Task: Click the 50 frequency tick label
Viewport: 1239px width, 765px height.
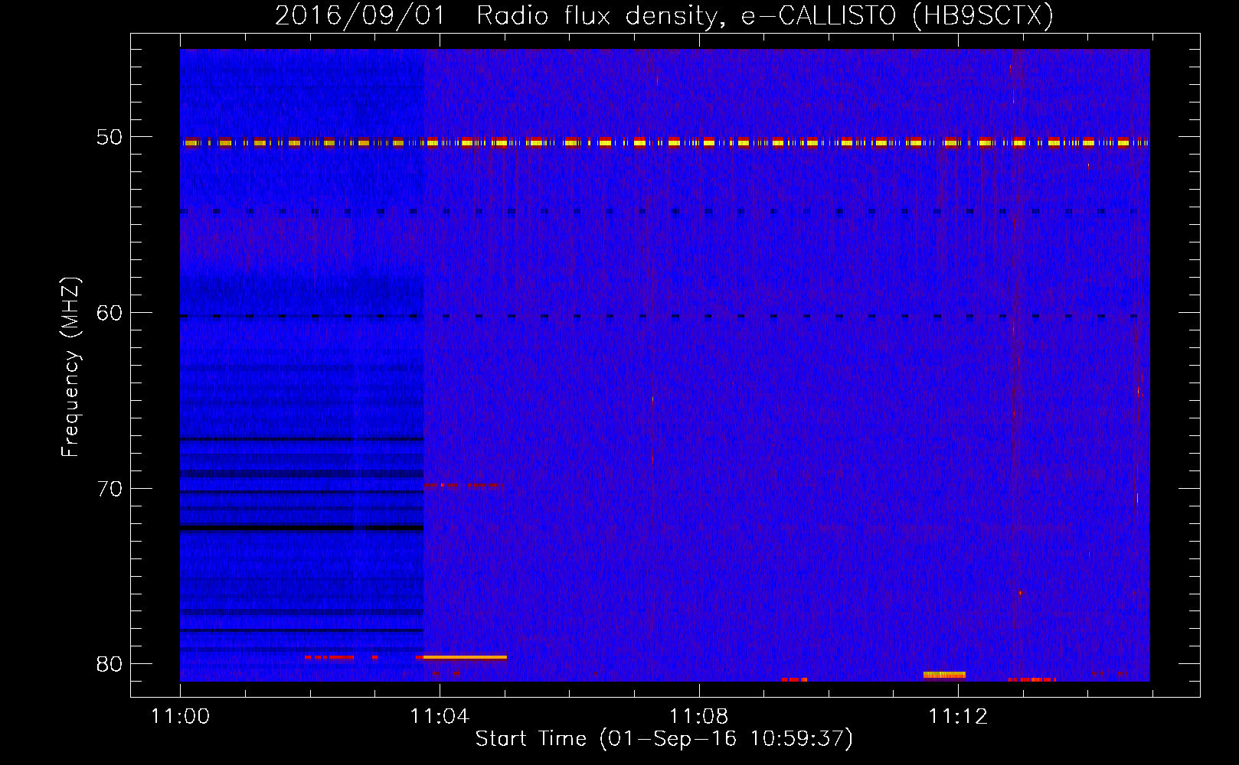Action: [110, 138]
